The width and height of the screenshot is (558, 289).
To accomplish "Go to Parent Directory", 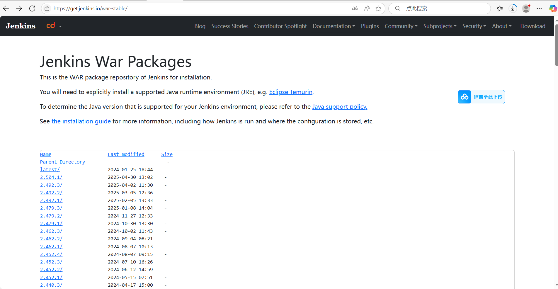I will (63, 162).
